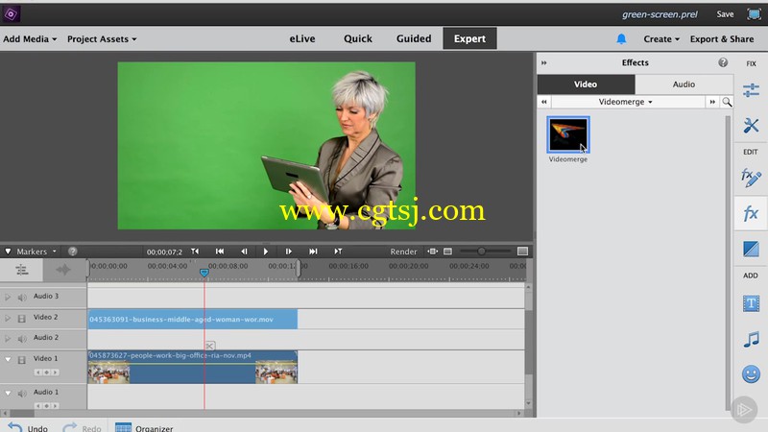Adjust the timeline zoom slider handle
Image resolution: width=768 pixels, height=432 pixels.
click(x=482, y=252)
